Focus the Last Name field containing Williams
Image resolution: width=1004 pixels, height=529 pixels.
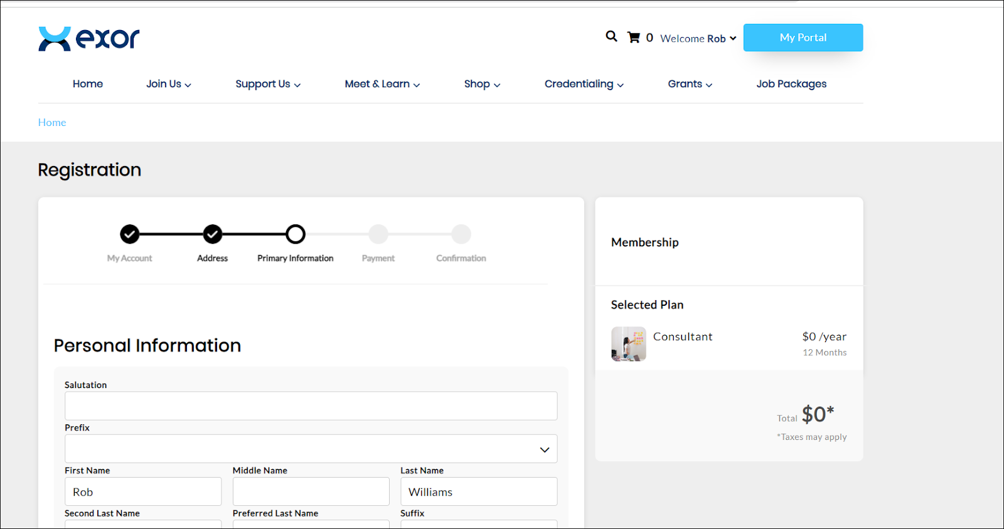479,492
